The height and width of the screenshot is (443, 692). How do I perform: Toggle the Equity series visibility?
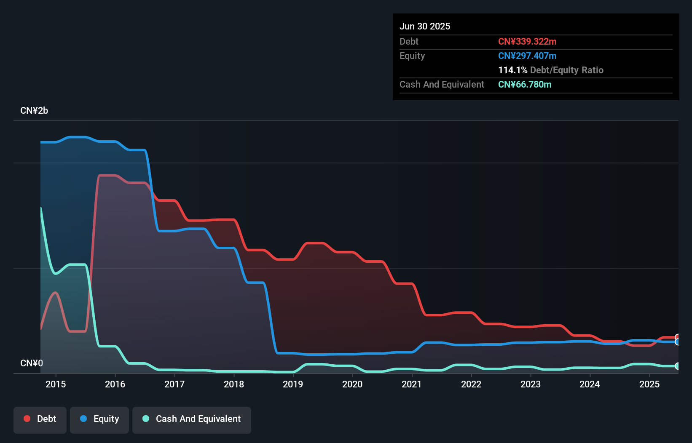[99, 419]
